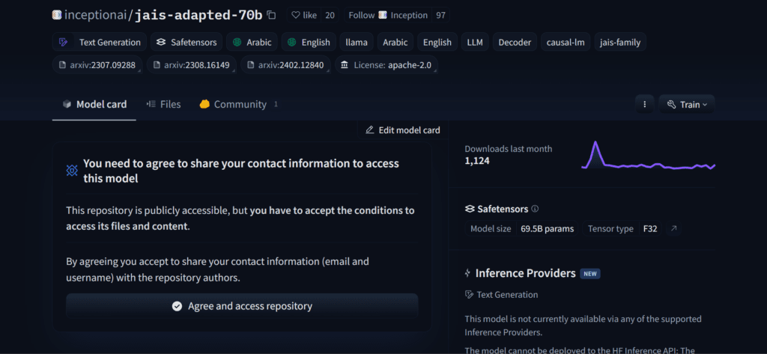The height and width of the screenshot is (354, 767).
Task: Click the 1,124 downloads figure
Action: (477, 160)
